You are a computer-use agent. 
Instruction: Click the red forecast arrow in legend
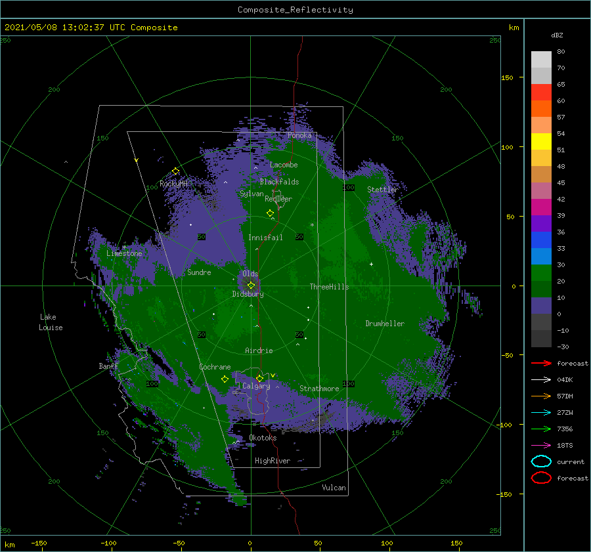click(x=541, y=363)
